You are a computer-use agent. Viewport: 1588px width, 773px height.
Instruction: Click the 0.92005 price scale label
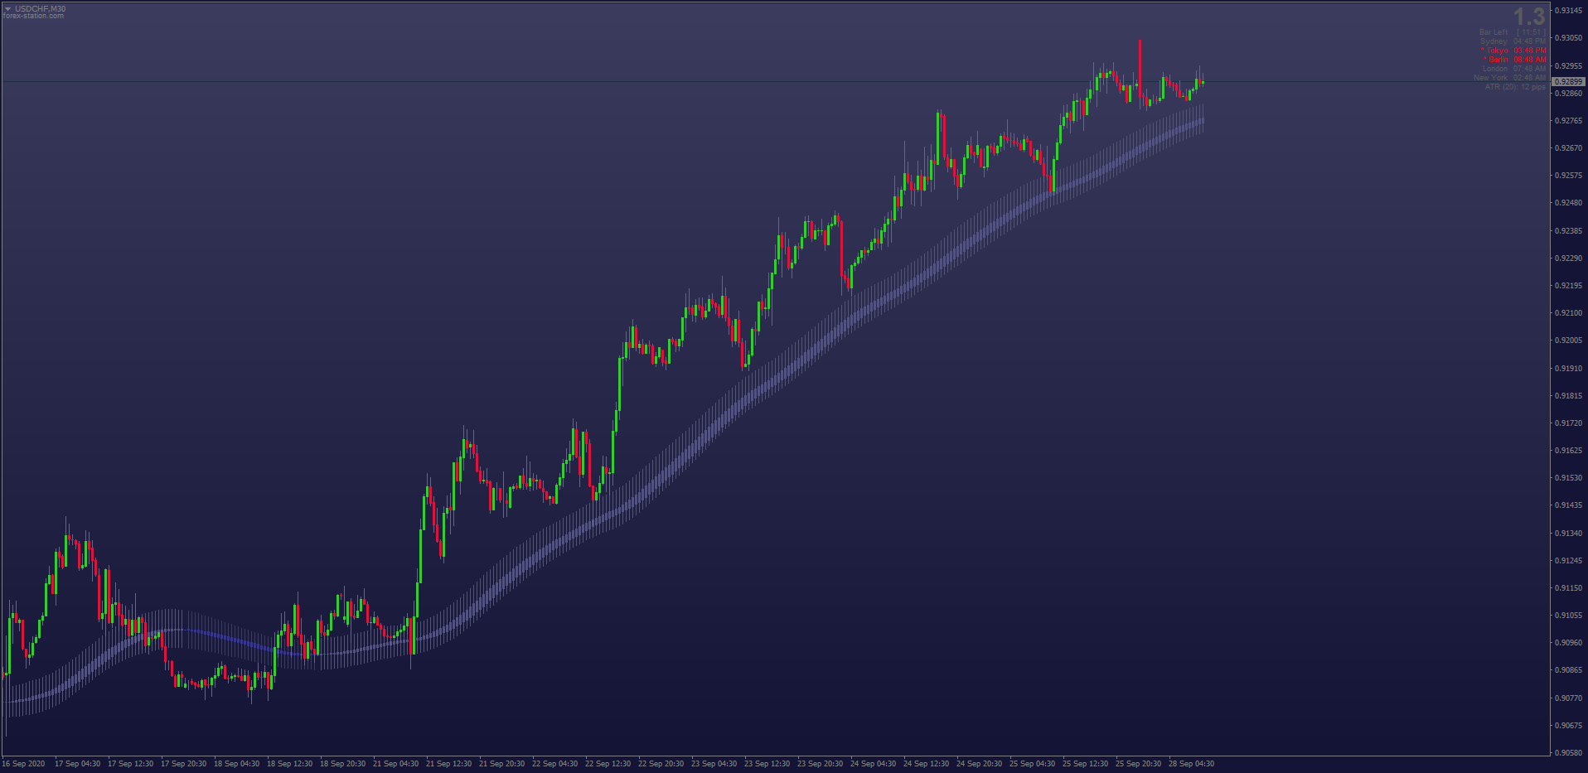[x=1568, y=341]
